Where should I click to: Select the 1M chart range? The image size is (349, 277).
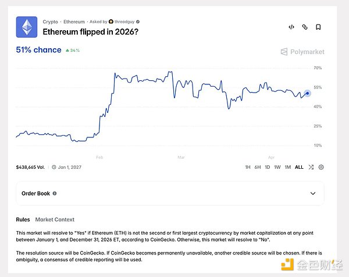[287, 167]
